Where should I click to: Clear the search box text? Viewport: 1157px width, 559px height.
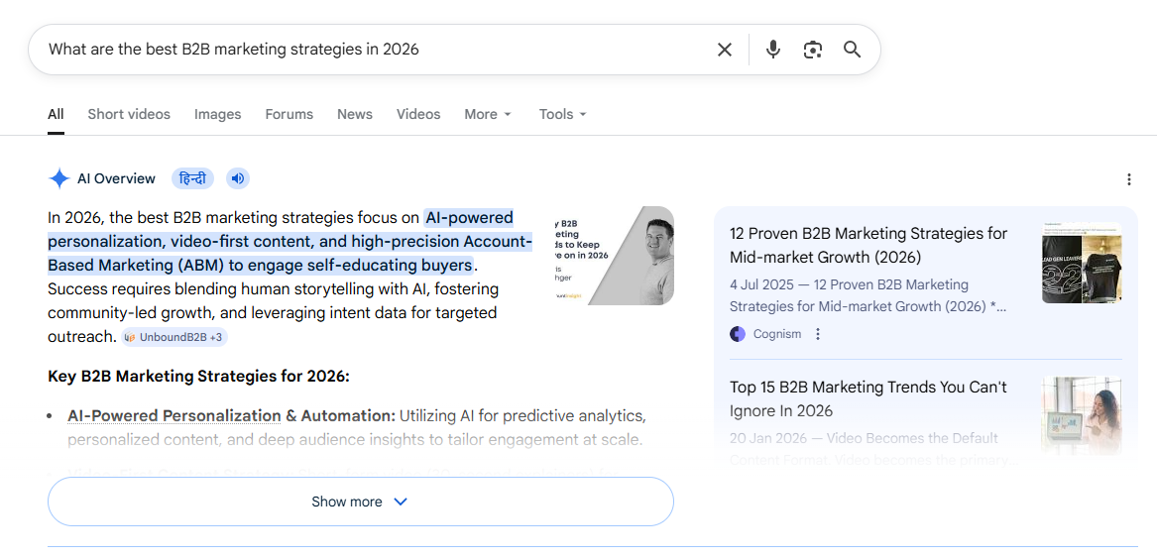[725, 50]
